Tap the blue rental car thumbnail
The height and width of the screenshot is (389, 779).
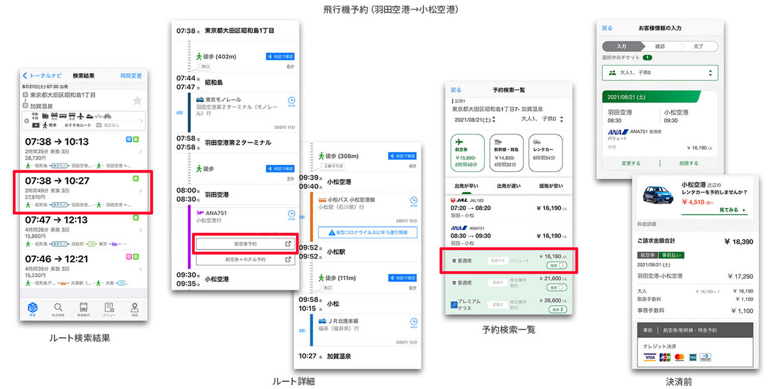[657, 195]
